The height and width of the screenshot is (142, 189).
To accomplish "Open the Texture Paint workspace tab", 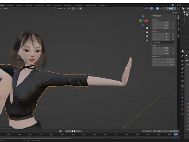I will tap(39, 6).
